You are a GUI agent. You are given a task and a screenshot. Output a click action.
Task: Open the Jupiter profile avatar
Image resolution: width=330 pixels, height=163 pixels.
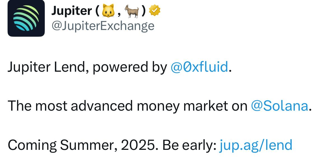click(26, 18)
